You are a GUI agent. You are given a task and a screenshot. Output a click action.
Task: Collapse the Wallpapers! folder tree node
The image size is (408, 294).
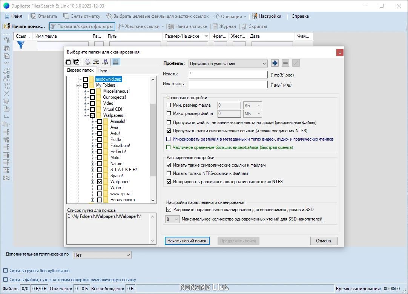click(85, 115)
